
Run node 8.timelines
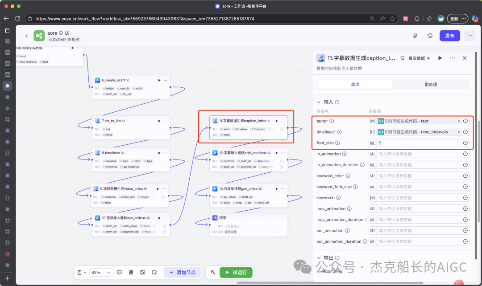pyautogui.click(x=159, y=153)
